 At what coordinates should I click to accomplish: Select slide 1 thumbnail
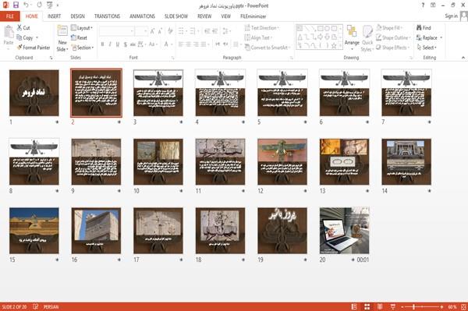[34, 93]
